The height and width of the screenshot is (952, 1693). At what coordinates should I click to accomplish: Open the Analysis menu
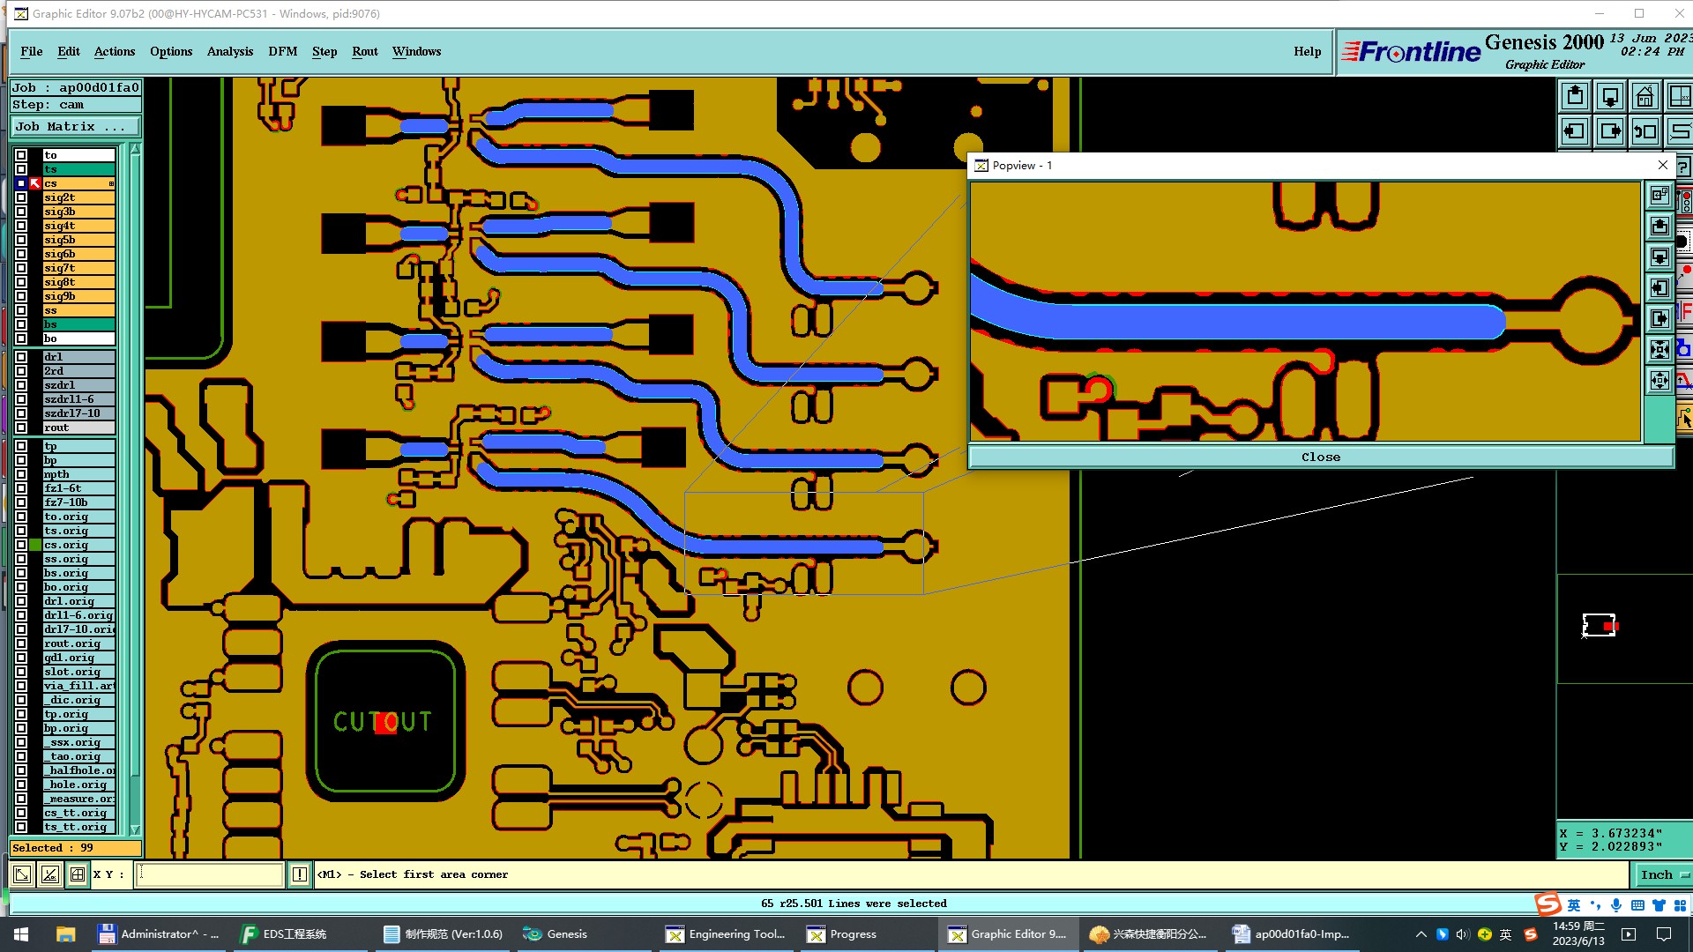pos(230,51)
